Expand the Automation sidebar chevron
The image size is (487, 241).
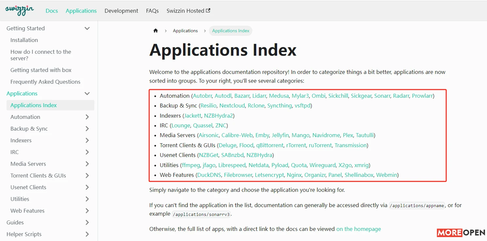pos(87,117)
